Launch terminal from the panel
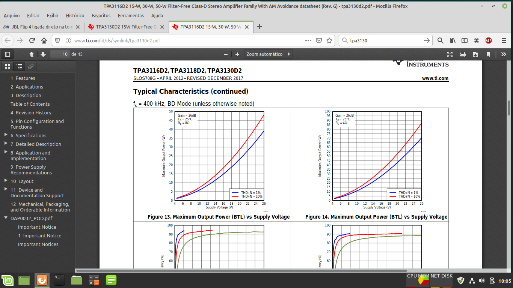Image resolution: width=513 pixels, height=288 pixels. coord(59,280)
